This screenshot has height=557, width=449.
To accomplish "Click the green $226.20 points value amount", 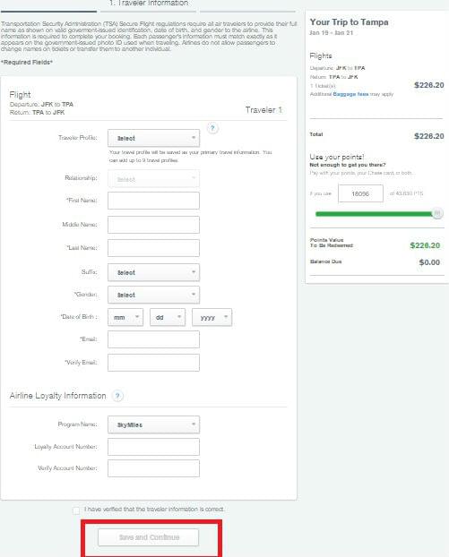I will pyautogui.click(x=425, y=245).
